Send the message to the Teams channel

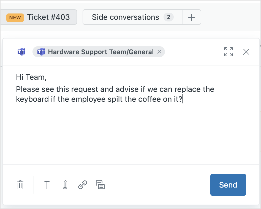[x=228, y=185]
